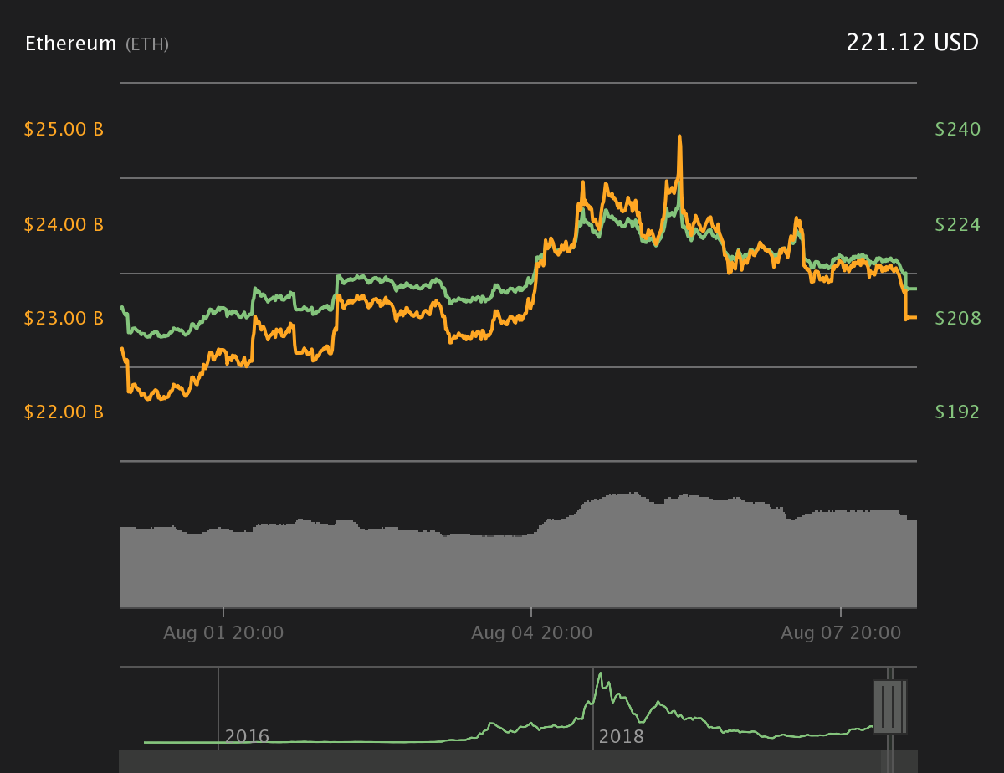Viewport: 1004px width, 773px height.
Task: Grab the navigator range selector handle
Action: pos(889,707)
